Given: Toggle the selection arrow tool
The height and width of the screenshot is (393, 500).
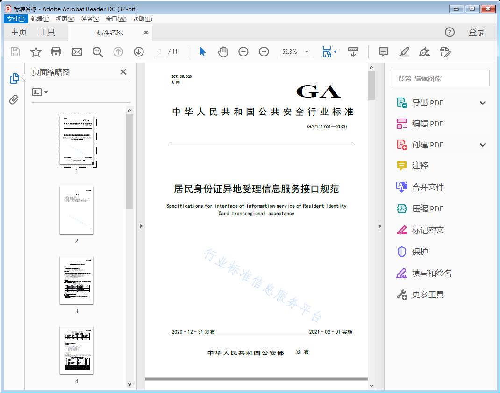Looking at the screenshot, I should (202, 52).
